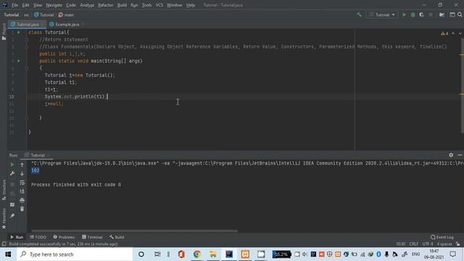This screenshot has height=261, width=464.
Task: Open the Event Log button
Action: [442, 237]
